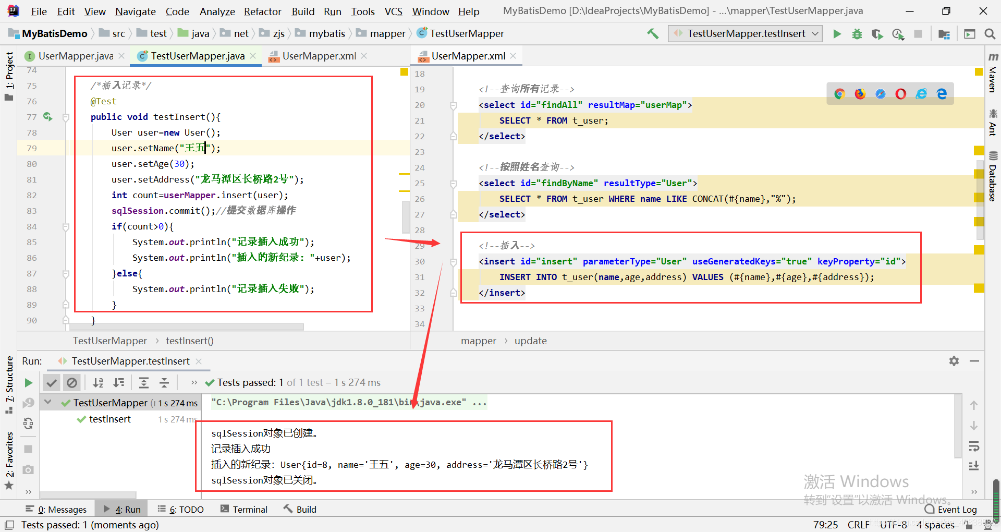This screenshot has width=1001, height=532.
Task: Hide the Run tool window
Action: click(x=974, y=361)
